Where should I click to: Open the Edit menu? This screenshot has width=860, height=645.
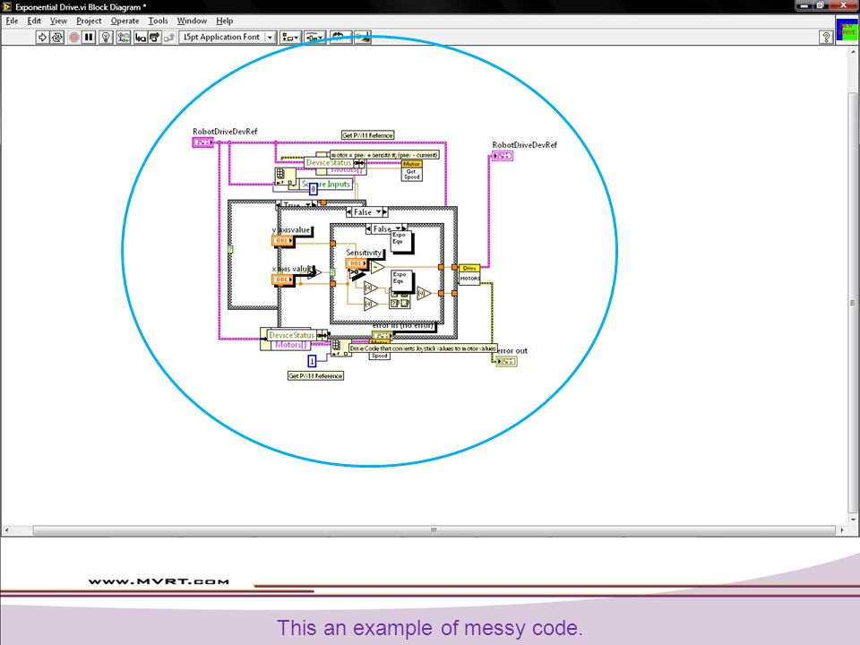[x=34, y=21]
